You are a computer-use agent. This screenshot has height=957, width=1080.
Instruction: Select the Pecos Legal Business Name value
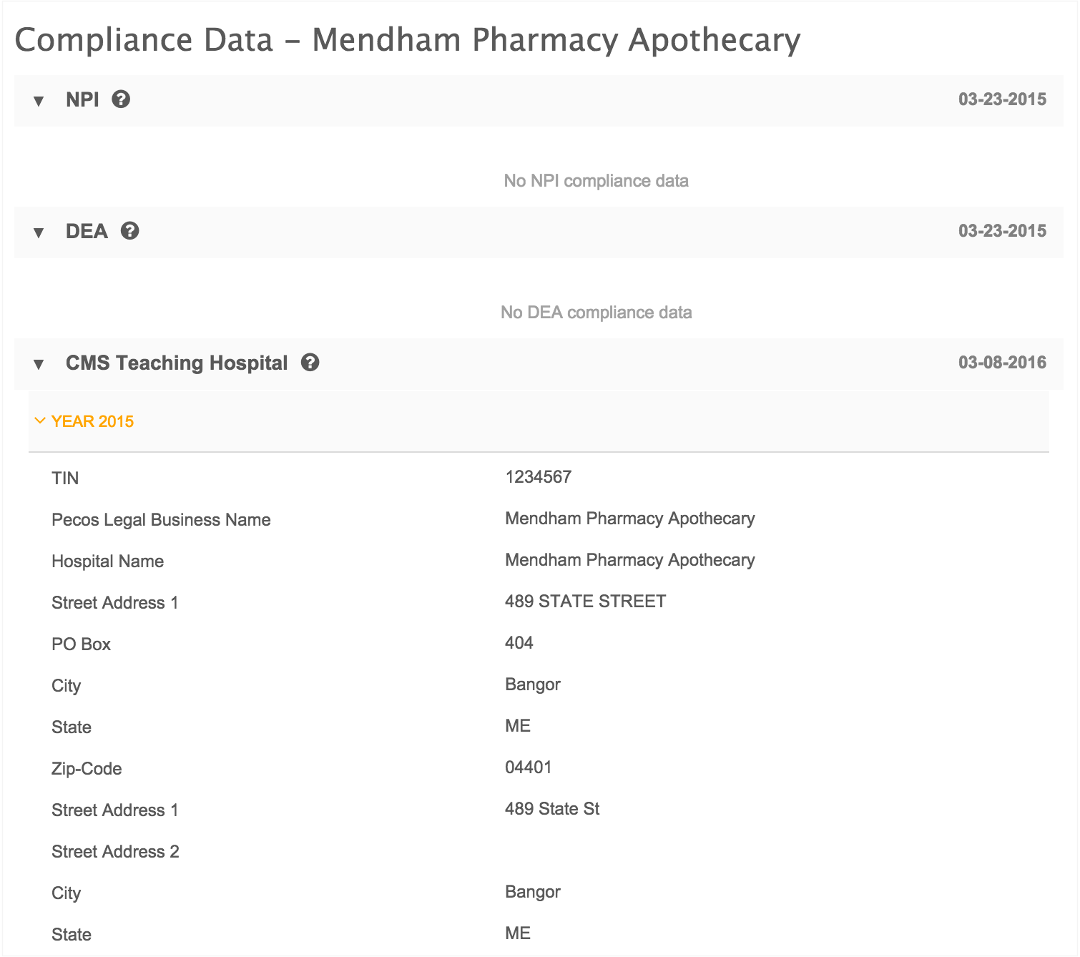[629, 519]
